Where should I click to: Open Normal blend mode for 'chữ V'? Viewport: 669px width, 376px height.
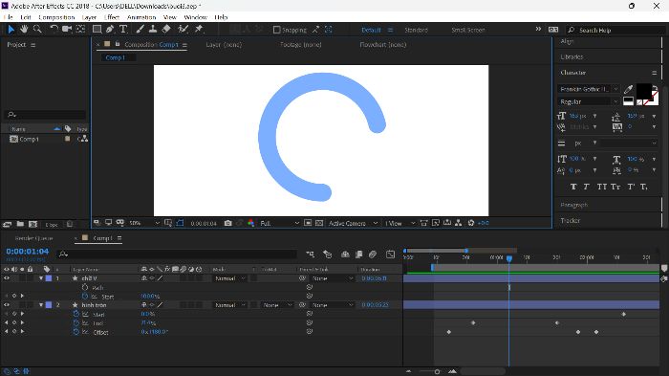click(x=229, y=278)
